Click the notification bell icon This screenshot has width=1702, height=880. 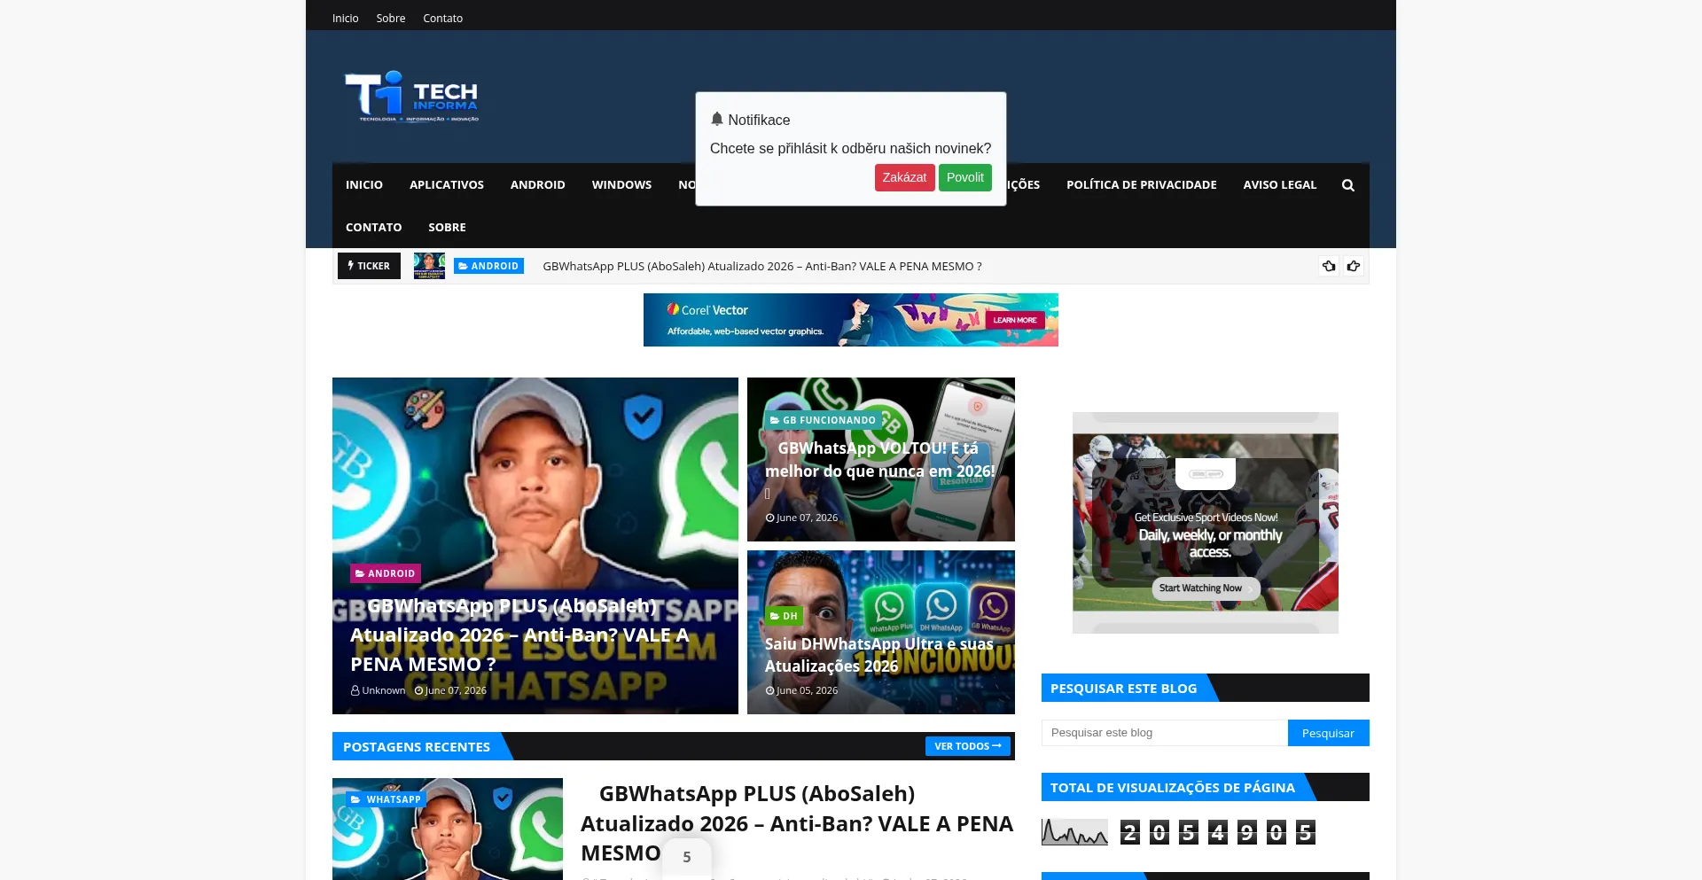pyautogui.click(x=717, y=119)
